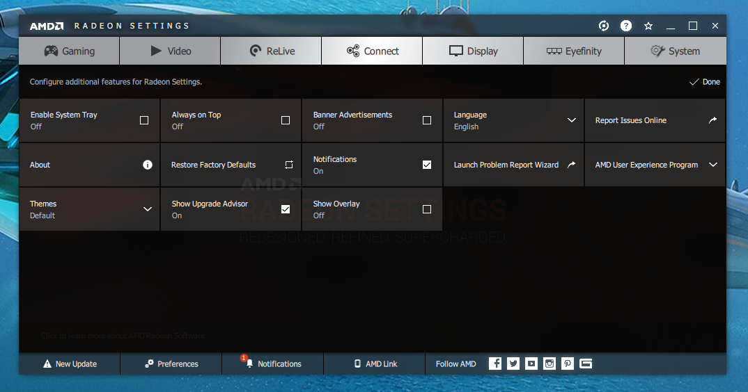Click the Gaming controller icon
This screenshot has height=392, width=748.
click(51, 51)
